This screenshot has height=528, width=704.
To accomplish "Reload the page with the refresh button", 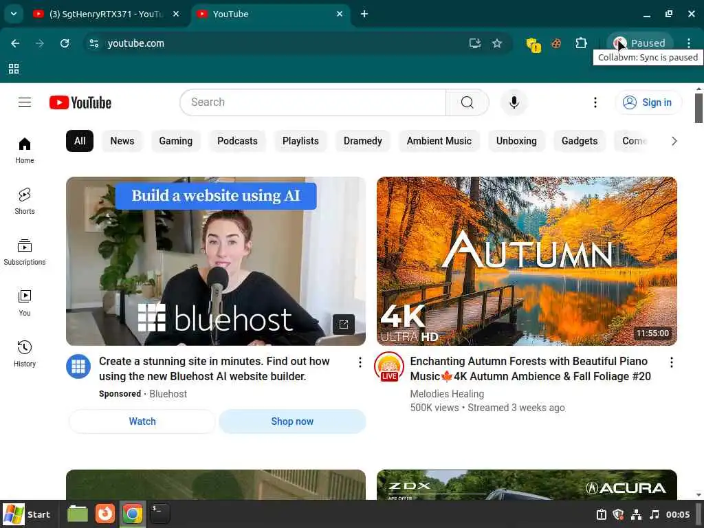I will pos(65,43).
